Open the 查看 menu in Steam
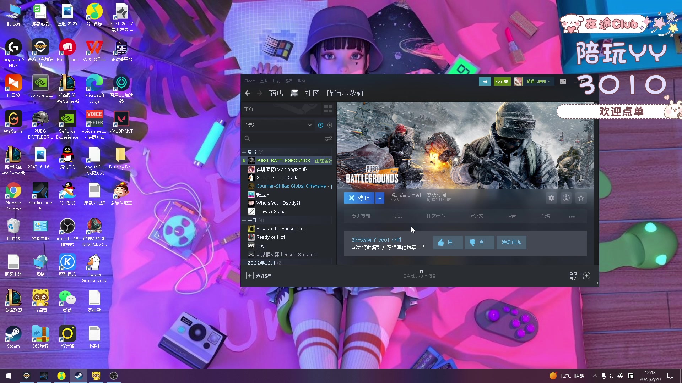The width and height of the screenshot is (682, 383). coord(264,81)
